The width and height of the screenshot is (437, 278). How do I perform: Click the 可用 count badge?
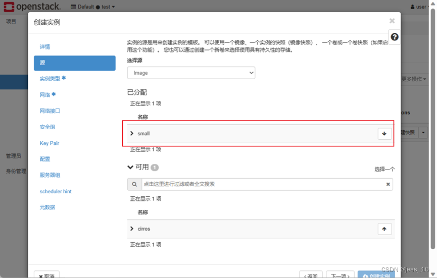click(x=155, y=168)
